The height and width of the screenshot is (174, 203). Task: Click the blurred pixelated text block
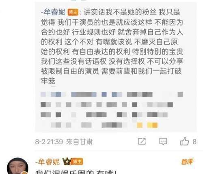[112, 110]
